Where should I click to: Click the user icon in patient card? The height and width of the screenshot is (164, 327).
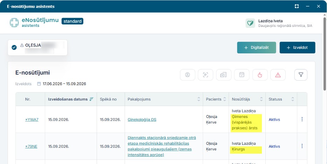[22, 45]
